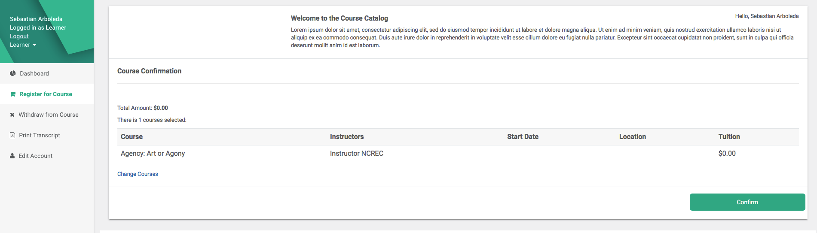Click the Register for Course cart icon
The image size is (817, 233).
(13, 94)
